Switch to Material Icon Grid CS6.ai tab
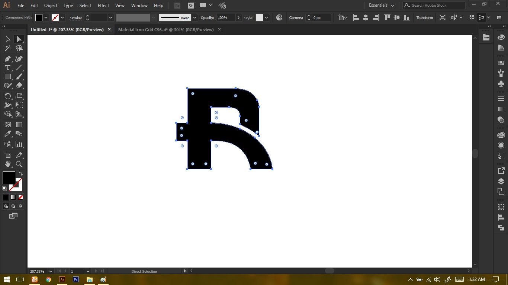 tap(166, 30)
